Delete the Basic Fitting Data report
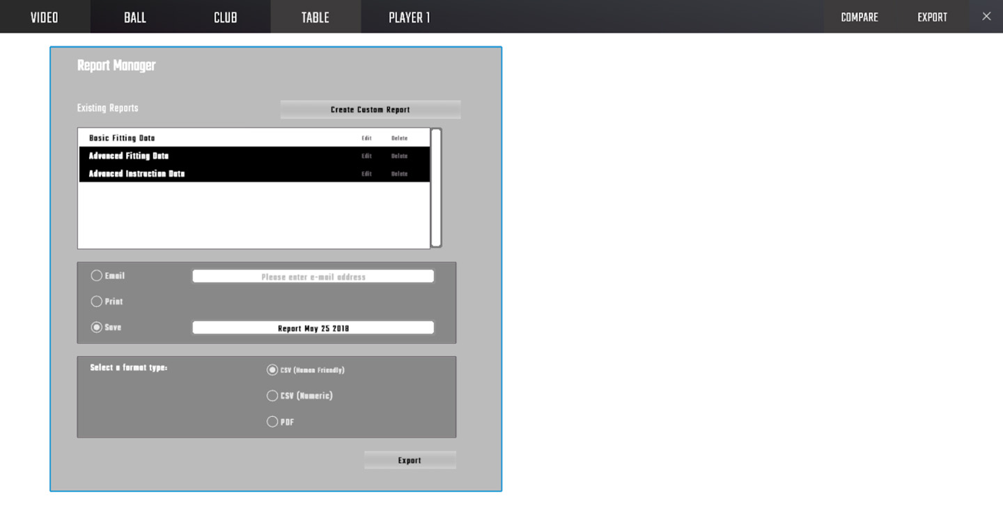This screenshot has height=517, width=1003. click(x=399, y=138)
